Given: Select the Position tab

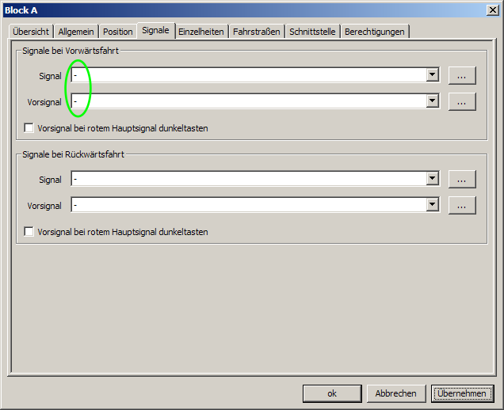Looking at the screenshot, I should pyautogui.click(x=117, y=32).
